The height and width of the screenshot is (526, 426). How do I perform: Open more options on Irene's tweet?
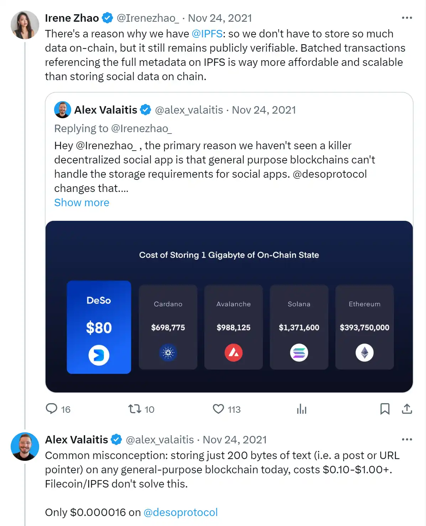(407, 18)
